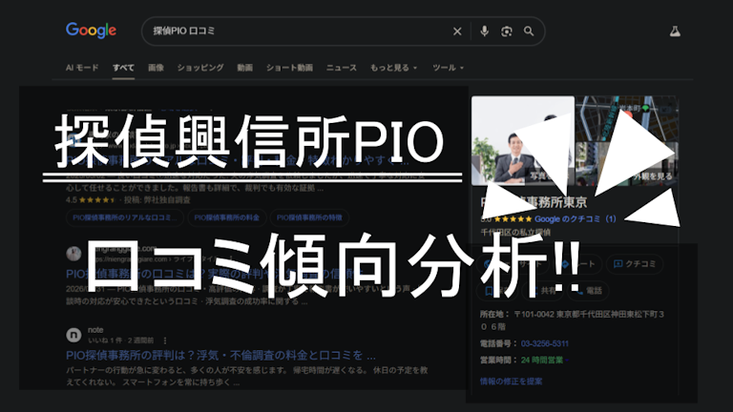Select the すべて tab

pos(123,68)
